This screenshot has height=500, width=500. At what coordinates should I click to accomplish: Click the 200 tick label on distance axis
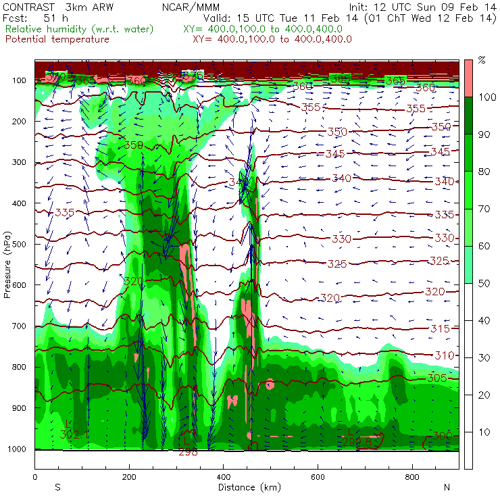pos(129,477)
